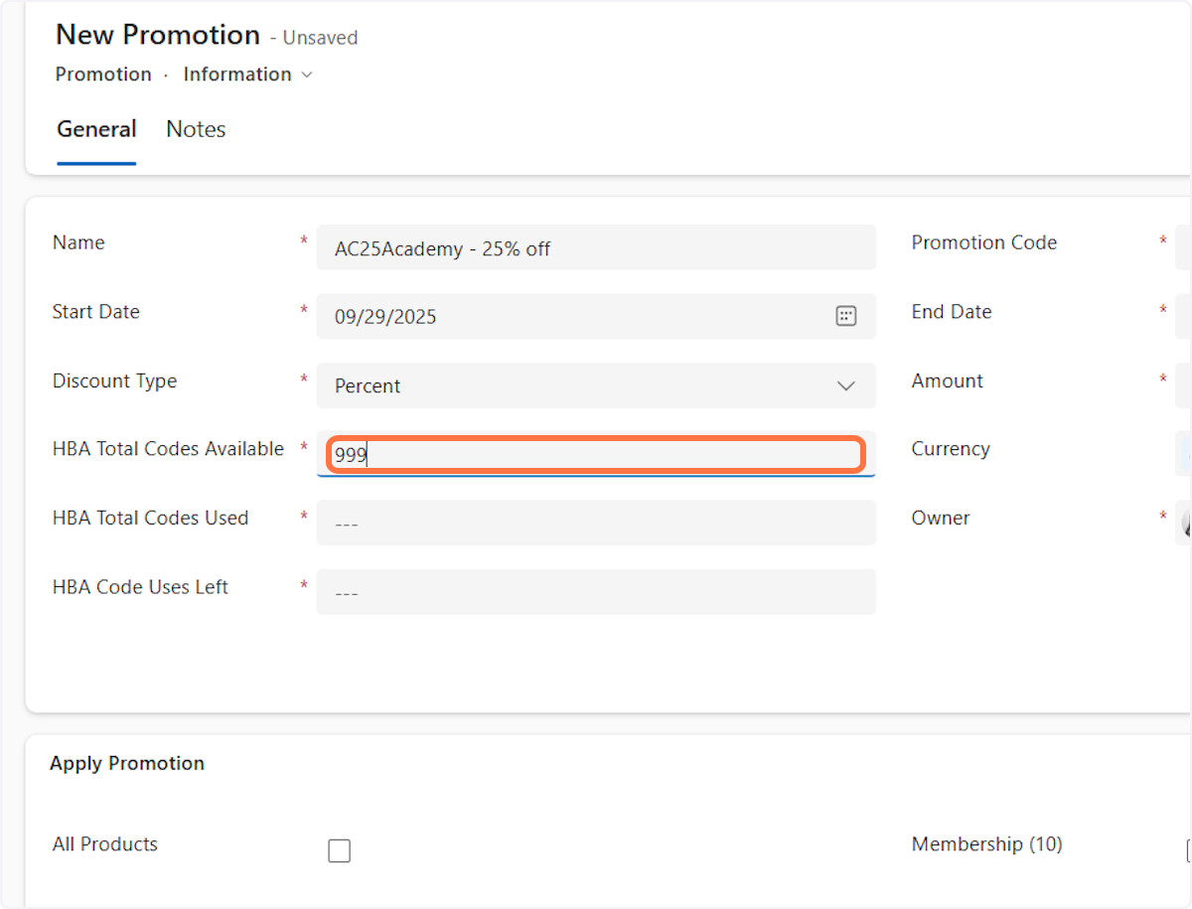Select the General tab

(96, 129)
